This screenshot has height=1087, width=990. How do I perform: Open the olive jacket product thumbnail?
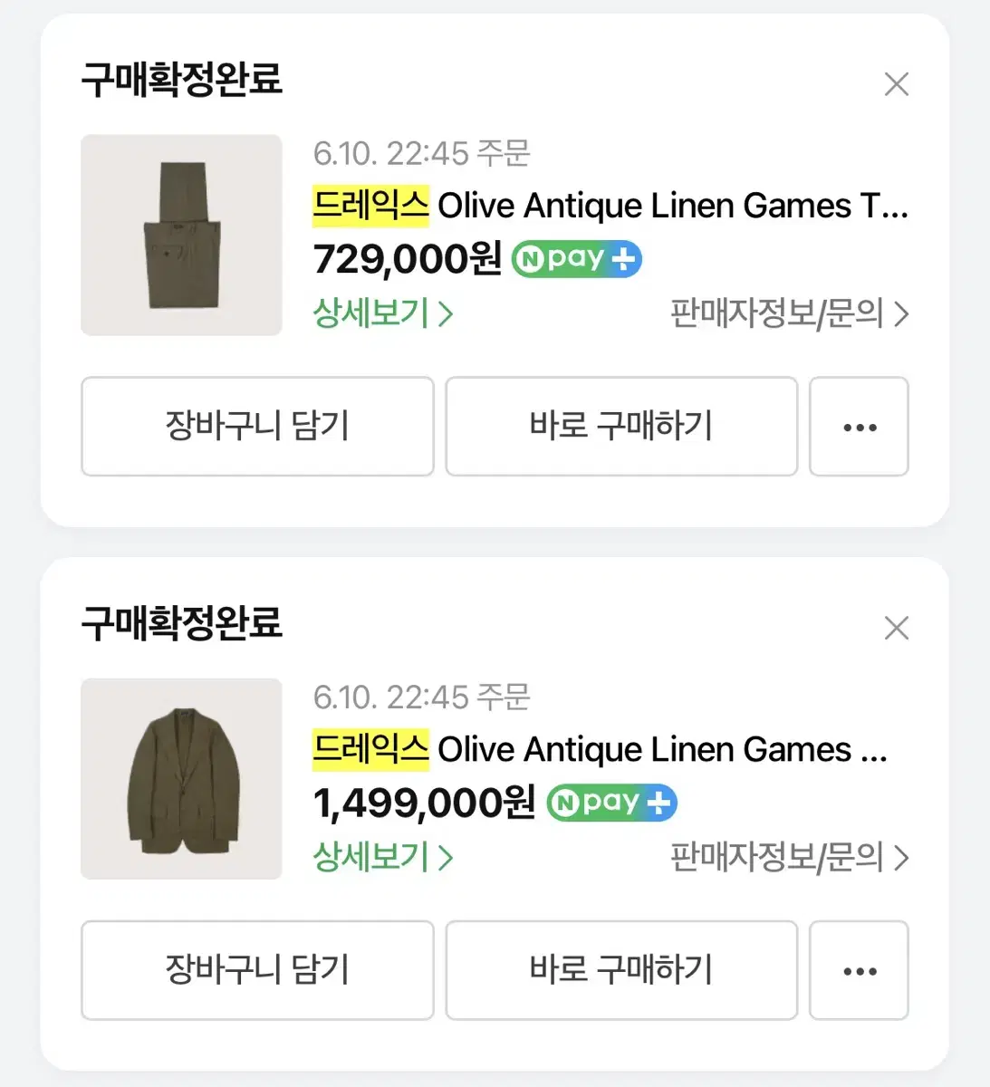181,779
